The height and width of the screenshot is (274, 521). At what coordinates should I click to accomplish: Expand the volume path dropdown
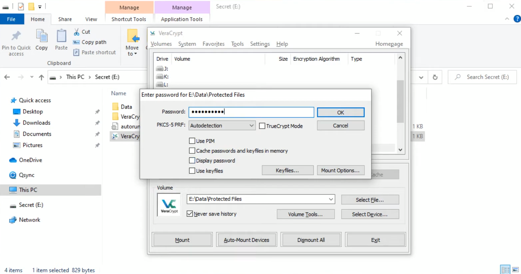pyautogui.click(x=331, y=199)
